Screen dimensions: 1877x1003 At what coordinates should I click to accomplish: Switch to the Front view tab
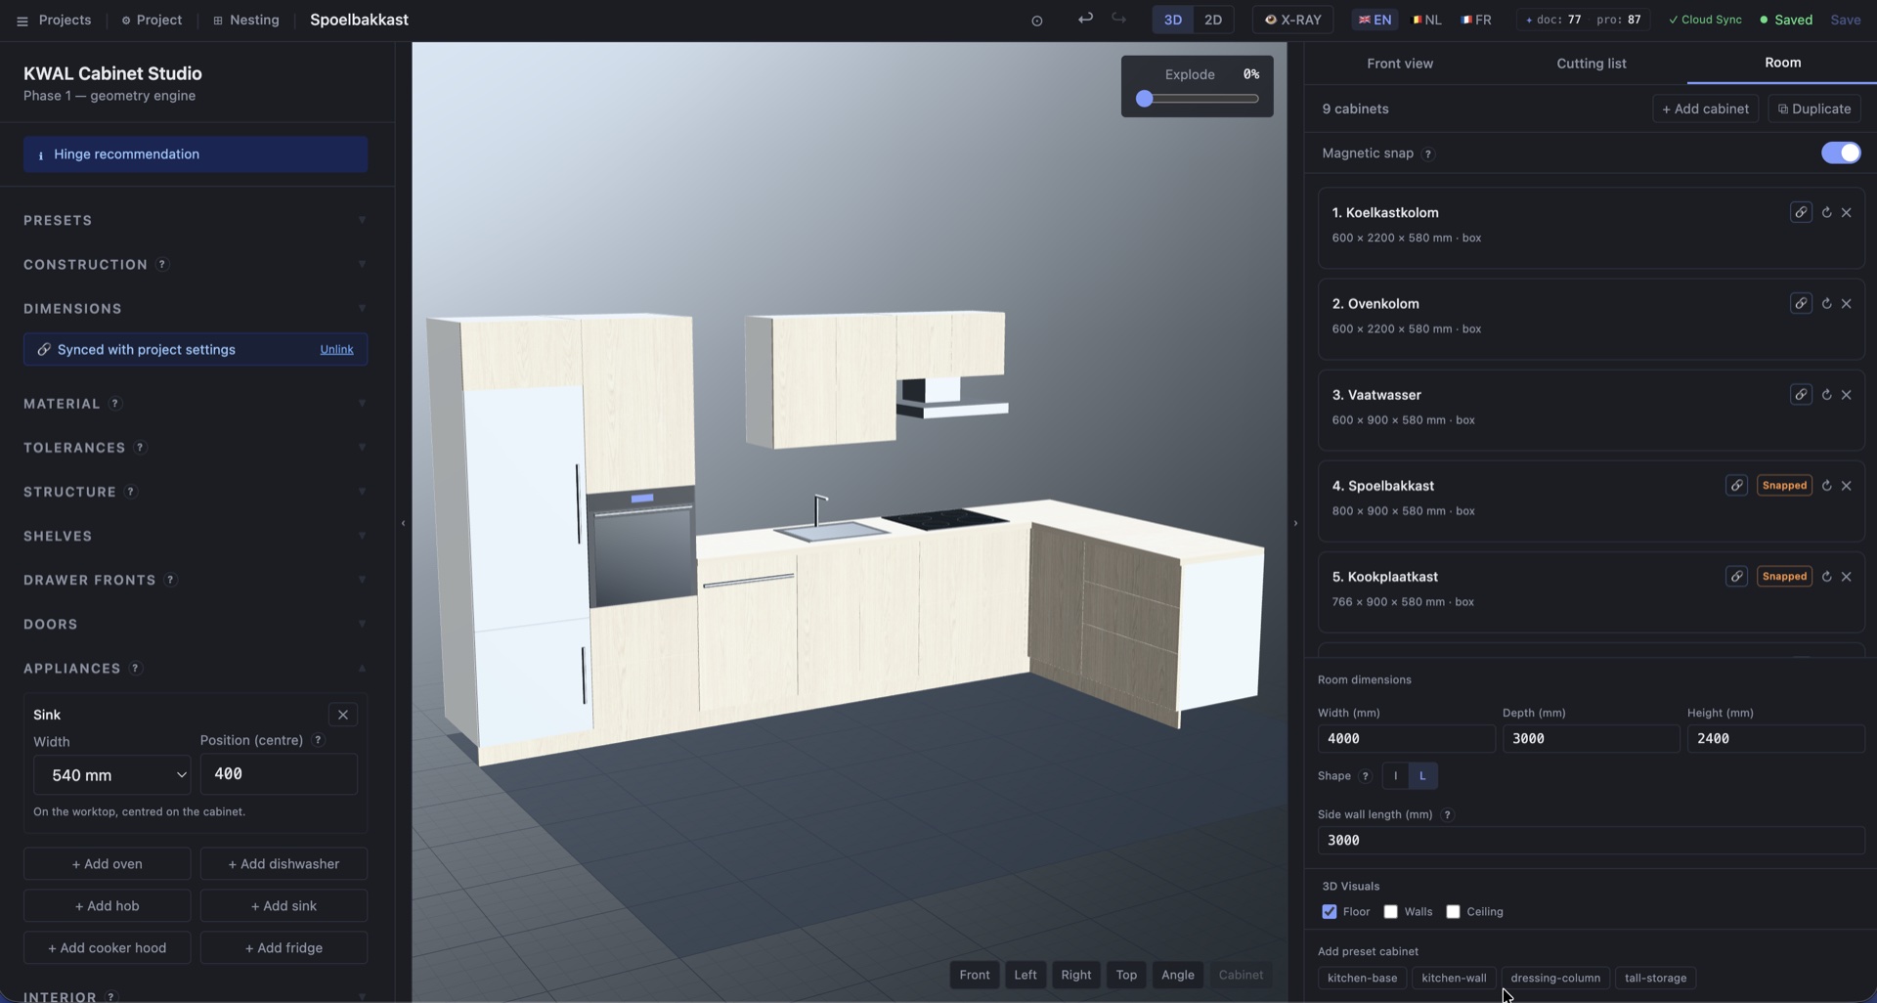click(1400, 63)
